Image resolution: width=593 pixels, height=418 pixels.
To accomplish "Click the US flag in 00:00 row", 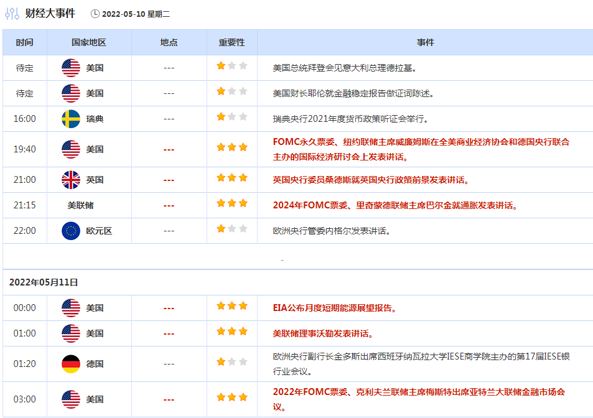I will [71, 308].
